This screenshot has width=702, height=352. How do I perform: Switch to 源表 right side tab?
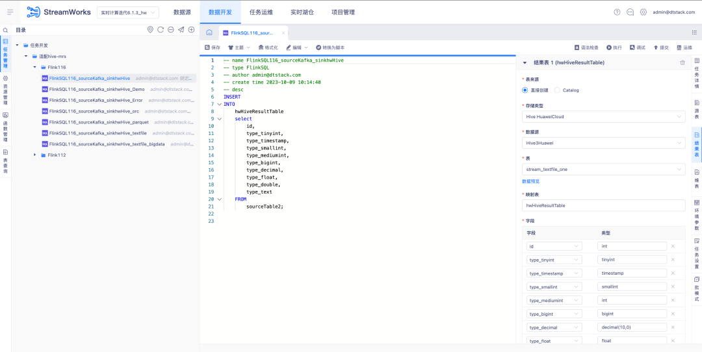[x=697, y=110]
